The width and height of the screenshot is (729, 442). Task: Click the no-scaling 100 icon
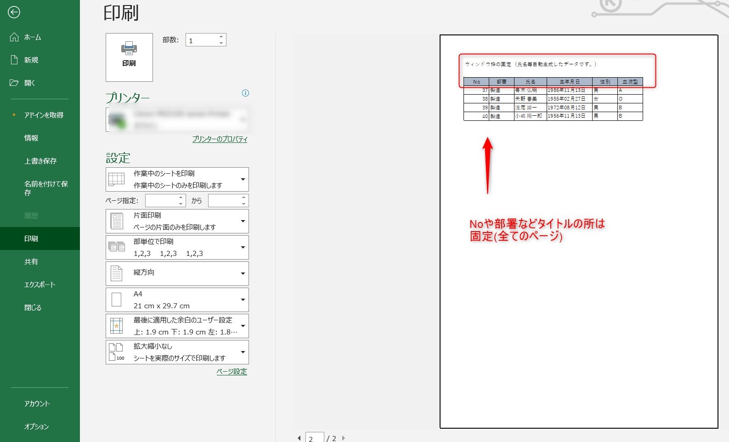coord(117,352)
